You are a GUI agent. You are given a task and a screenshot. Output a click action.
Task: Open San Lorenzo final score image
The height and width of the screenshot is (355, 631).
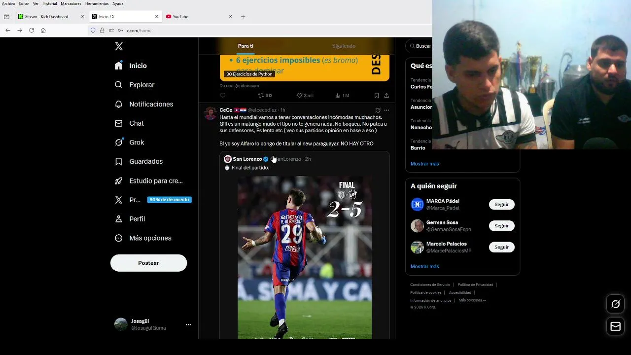pos(305,257)
